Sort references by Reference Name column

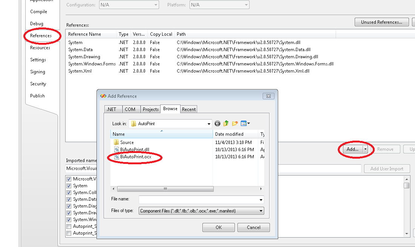[91, 34]
